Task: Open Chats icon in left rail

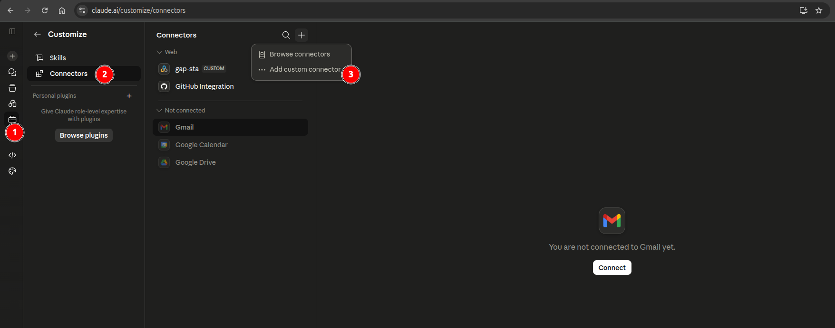Action: [12, 72]
